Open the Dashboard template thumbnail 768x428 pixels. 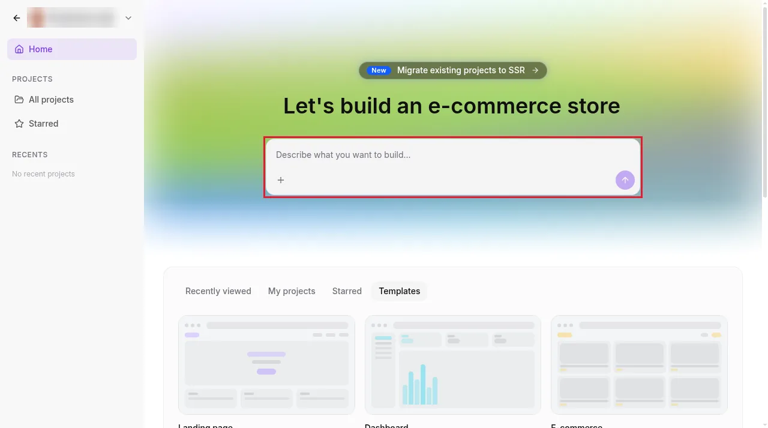[453, 365]
